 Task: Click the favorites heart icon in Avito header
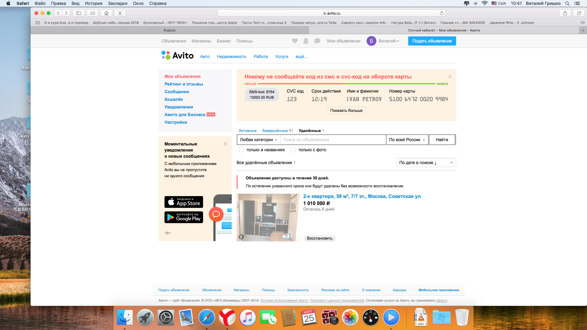(295, 41)
